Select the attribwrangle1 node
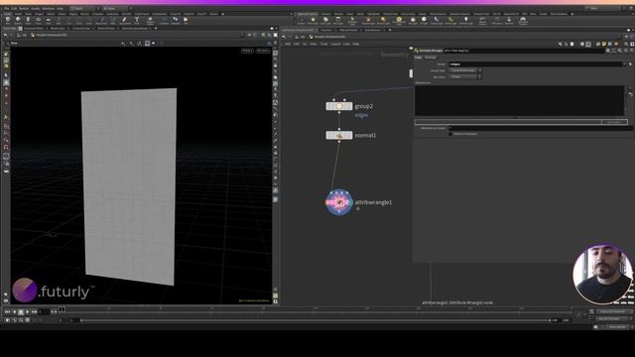This screenshot has width=635, height=357. click(339, 202)
